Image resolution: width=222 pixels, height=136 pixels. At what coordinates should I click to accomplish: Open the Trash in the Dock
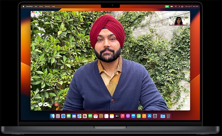point(168,116)
